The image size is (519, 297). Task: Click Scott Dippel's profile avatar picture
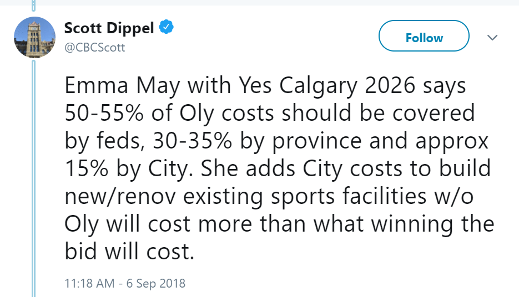[x=34, y=37]
